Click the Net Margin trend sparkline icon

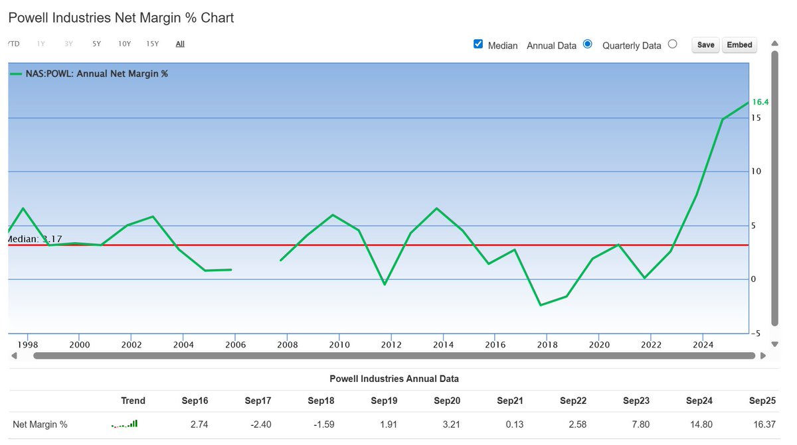click(124, 424)
